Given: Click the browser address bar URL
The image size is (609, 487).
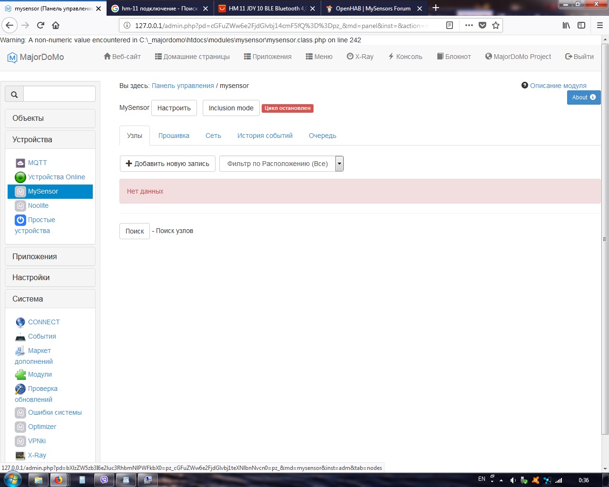Looking at the screenshot, I should (281, 26).
